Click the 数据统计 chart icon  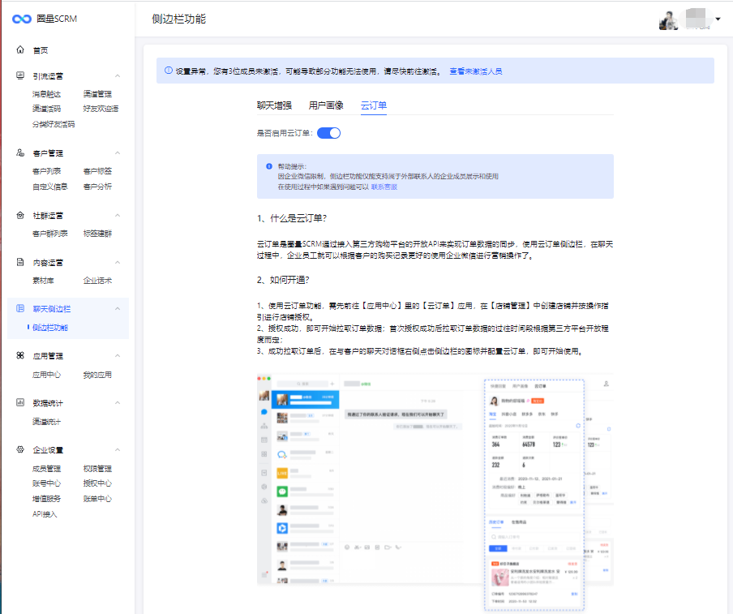20,403
